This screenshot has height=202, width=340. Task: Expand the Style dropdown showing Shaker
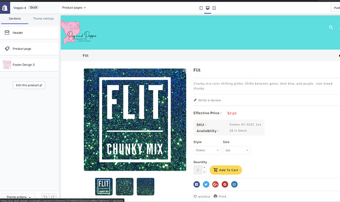(207, 150)
